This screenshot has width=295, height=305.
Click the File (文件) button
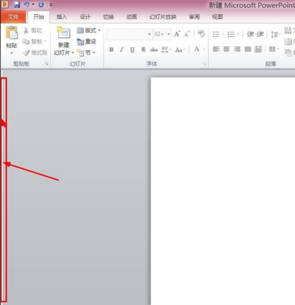(x=13, y=17)
